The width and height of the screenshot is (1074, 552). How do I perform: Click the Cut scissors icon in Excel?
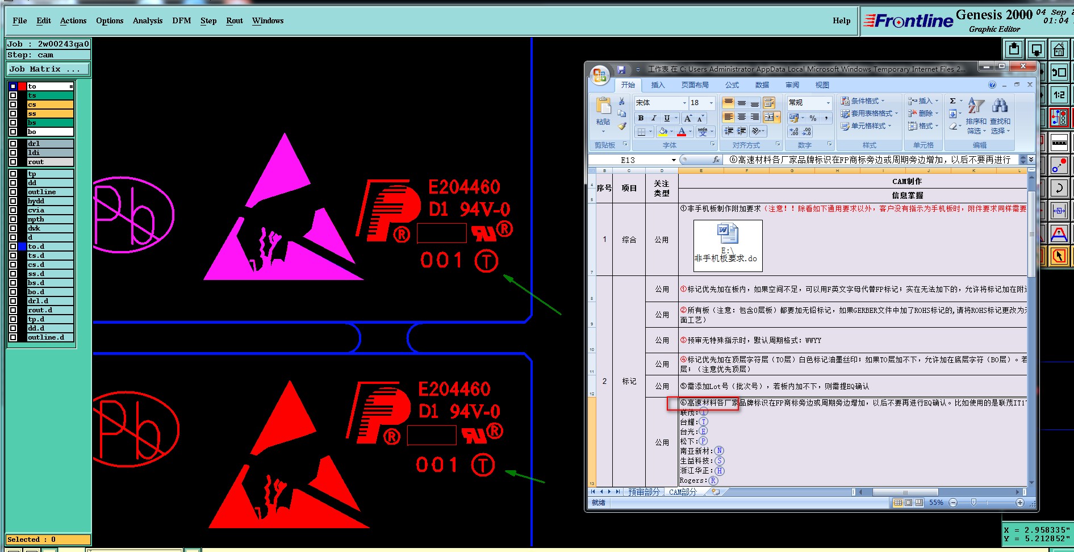tap(622, 101)
